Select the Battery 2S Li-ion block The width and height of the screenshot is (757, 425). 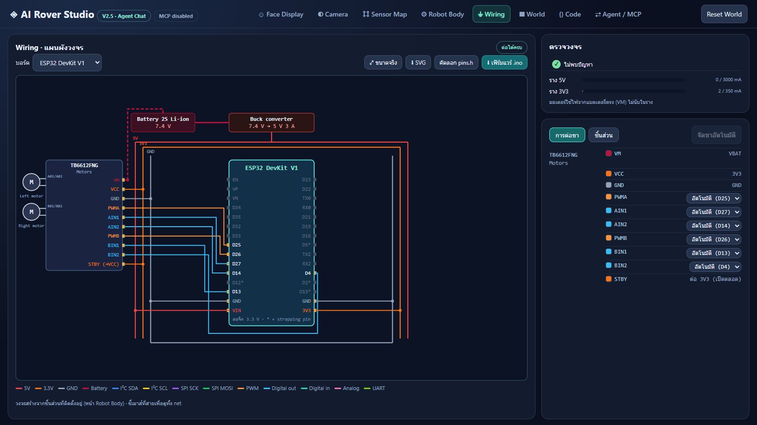tap(163, 122)
